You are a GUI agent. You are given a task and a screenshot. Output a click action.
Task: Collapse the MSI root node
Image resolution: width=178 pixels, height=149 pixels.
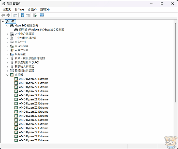(3, 21)
